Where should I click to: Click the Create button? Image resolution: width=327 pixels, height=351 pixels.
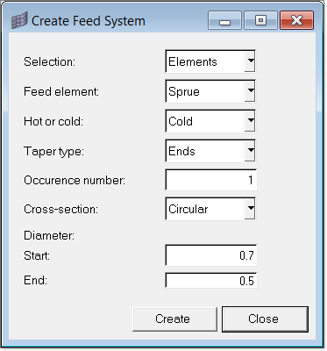point(174,319)
